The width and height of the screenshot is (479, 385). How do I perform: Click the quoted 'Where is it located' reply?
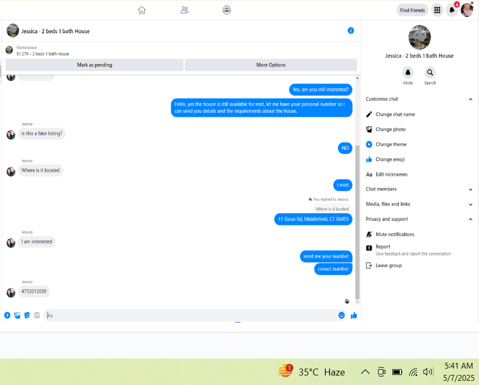click(332, 209)
